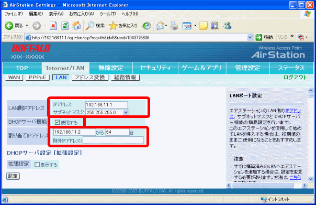This screenshot has height=205, width=316.
Task: Open the subnet mask dropdown
Action: tap(126, 112)
